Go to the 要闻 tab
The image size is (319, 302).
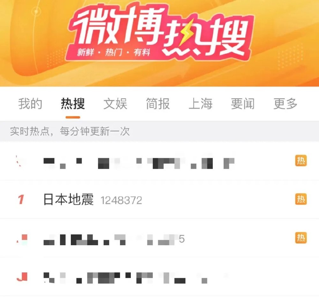[243, 104]
